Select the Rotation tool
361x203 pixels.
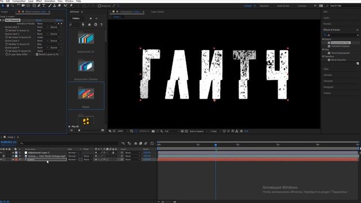click(19, 6)
